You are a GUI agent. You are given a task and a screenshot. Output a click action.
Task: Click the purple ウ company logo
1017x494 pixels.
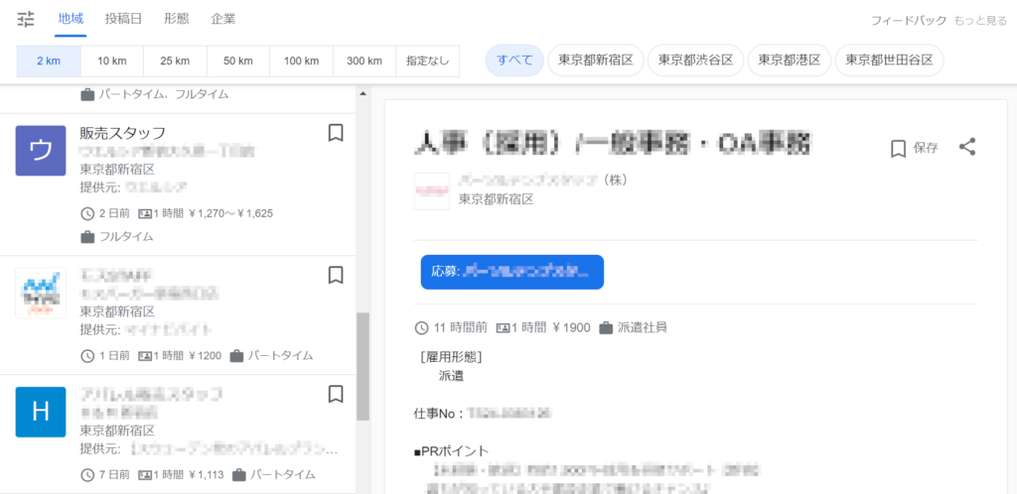(x=41, y=151)
